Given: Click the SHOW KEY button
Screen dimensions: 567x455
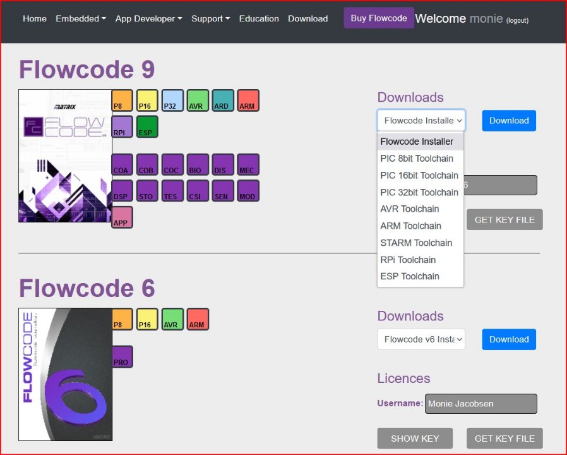Looking at the screenshot, I should [x=415, y=439].
